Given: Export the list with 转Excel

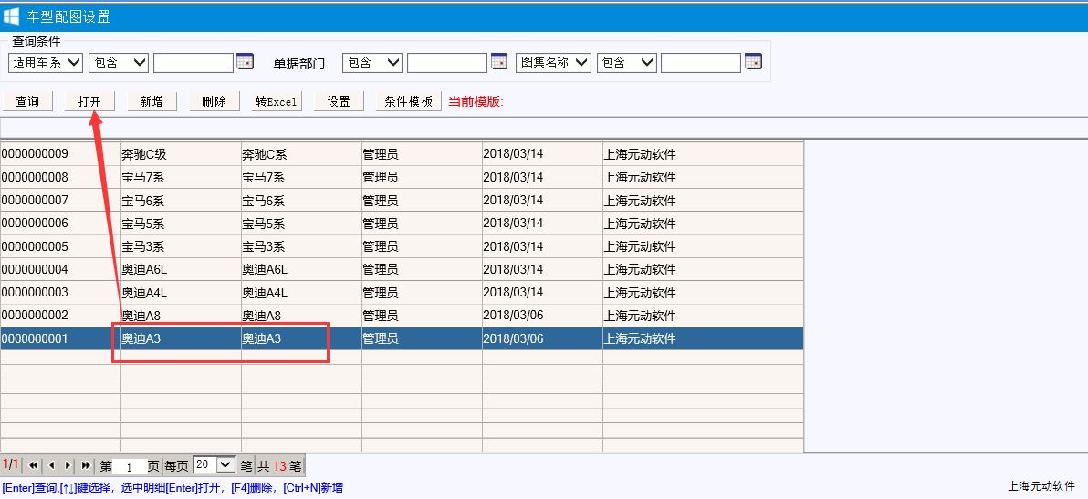Looking at the screenshot, I should click(x=277, y=101).
